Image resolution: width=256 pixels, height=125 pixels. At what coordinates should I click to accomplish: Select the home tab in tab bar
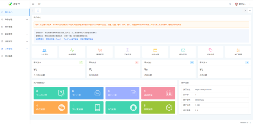pyautogui.click(x=38, y=10)
